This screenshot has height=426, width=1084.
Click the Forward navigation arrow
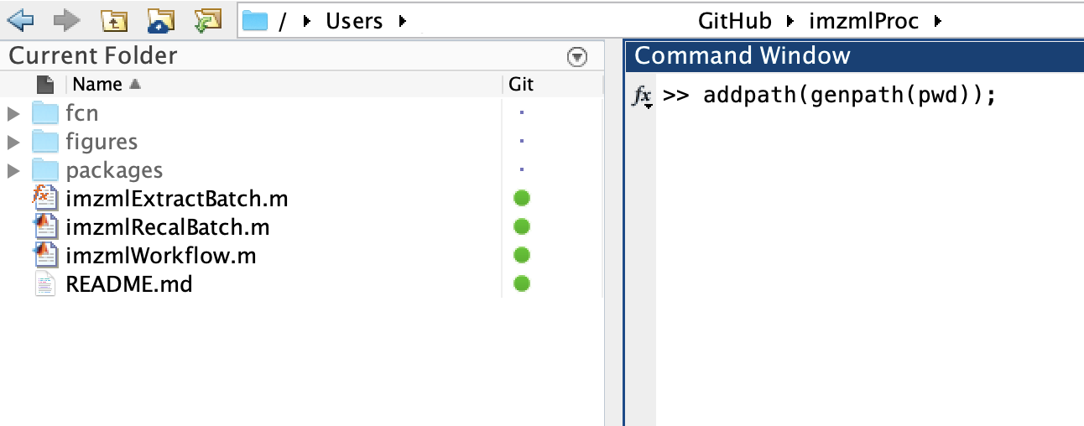66,19
